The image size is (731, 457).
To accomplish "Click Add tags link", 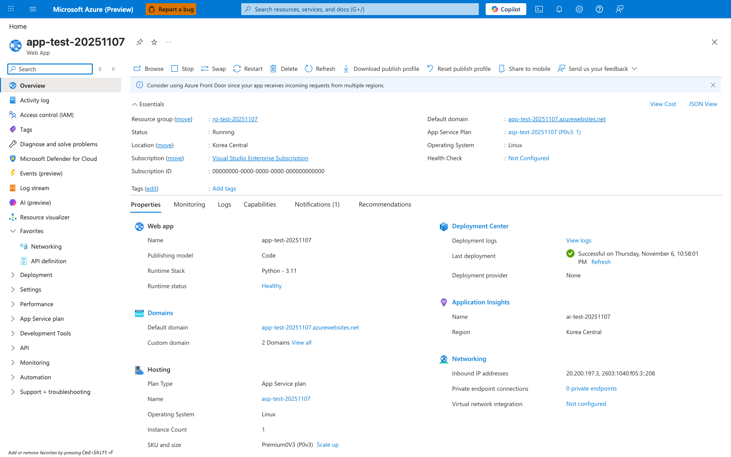I will 224,188.
